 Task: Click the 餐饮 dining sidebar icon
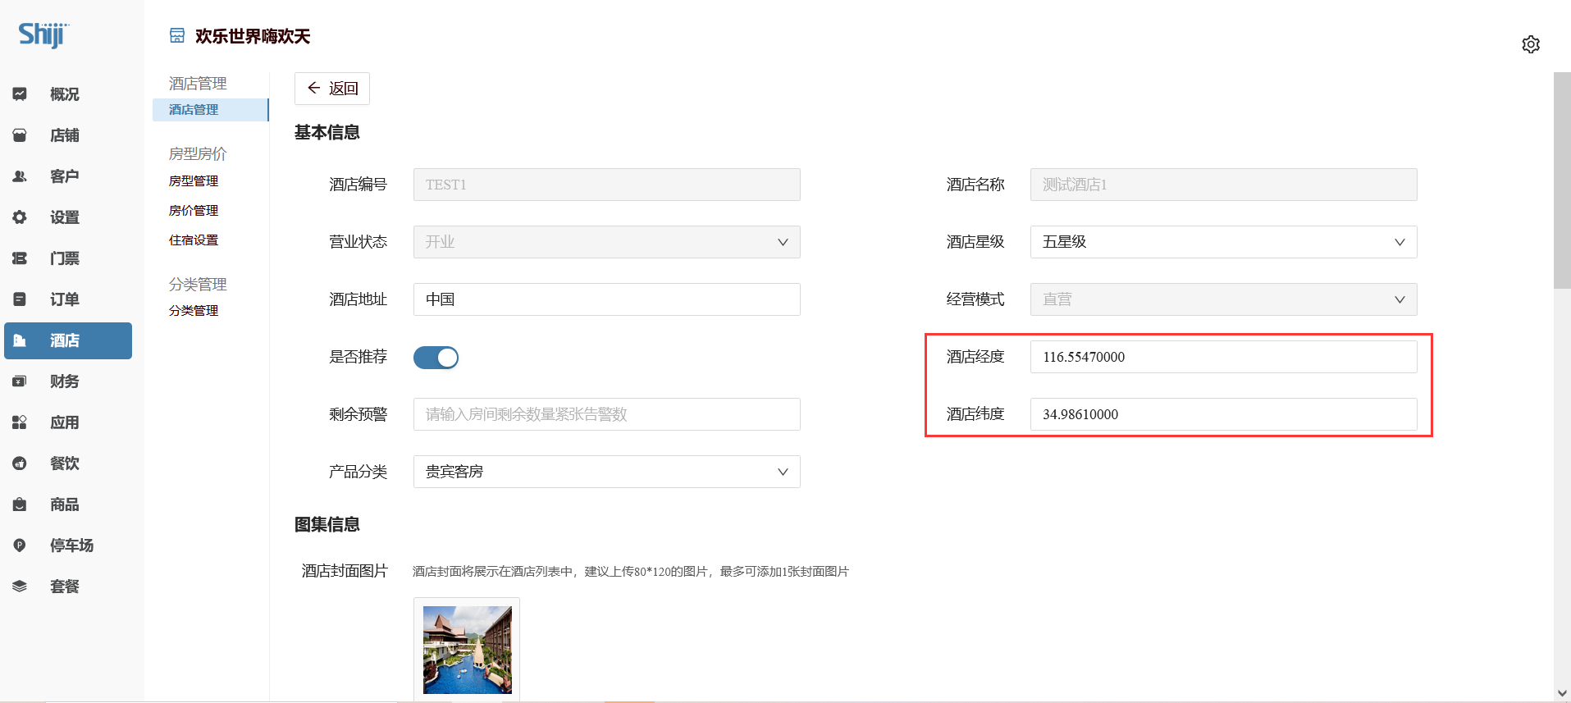pyautogui.click(x=20, y=463)
